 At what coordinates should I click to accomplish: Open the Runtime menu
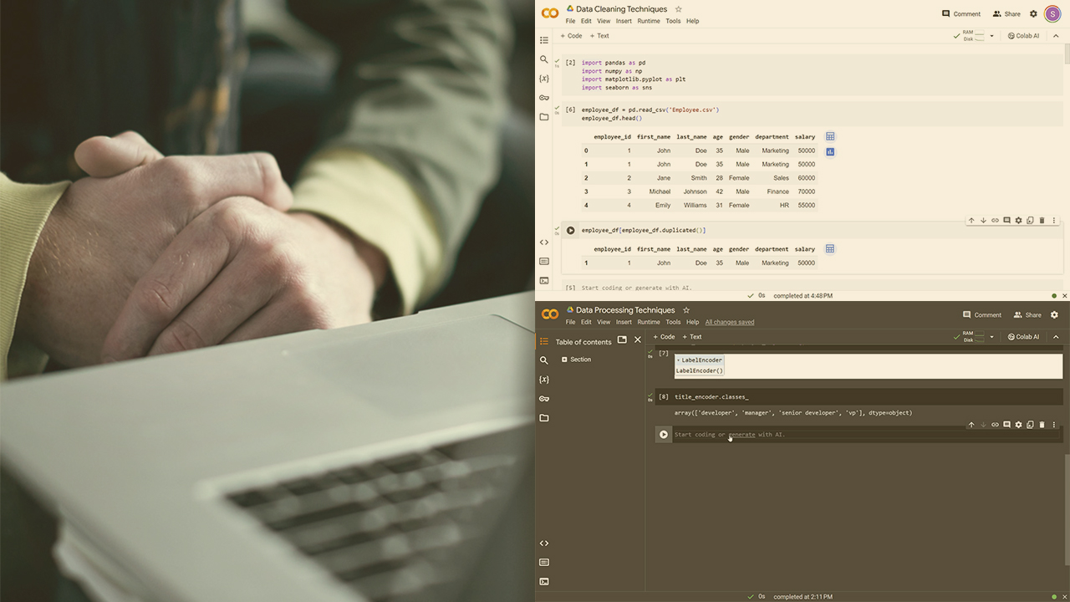649,20
